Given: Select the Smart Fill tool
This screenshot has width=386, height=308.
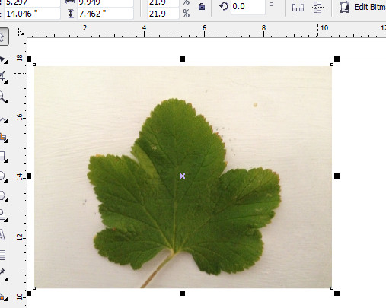Looking at the screenshot, I should click(x=2, y=138).
